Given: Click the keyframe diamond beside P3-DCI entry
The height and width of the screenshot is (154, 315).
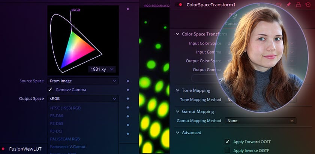Looking at the screenshot, I should [x=128, y=134].
